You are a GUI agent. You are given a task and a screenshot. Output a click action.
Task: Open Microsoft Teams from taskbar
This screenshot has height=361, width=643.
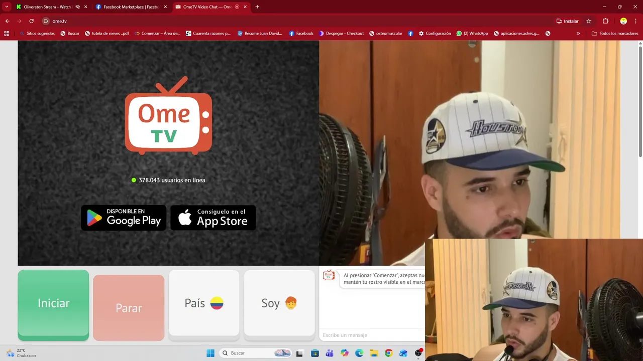click(x=330, y=353)
